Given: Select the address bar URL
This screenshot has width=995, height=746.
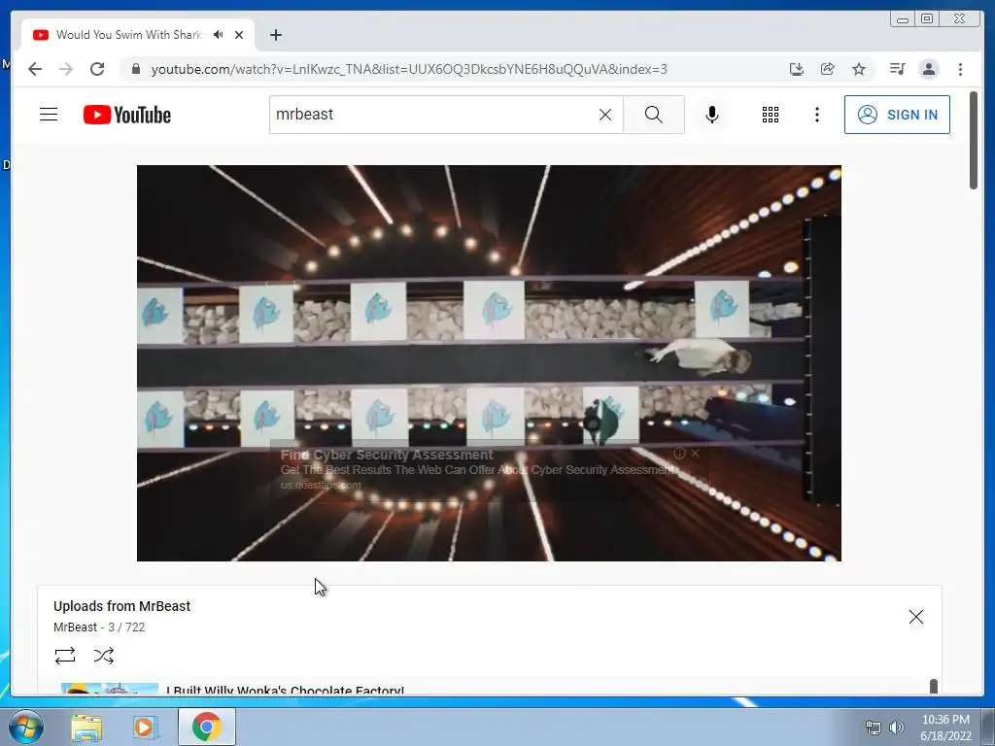Looking at the screenshot, I should click(409, 69).
